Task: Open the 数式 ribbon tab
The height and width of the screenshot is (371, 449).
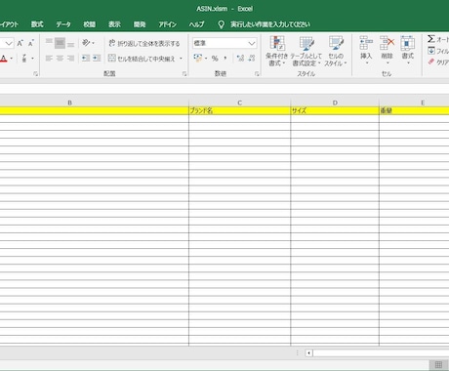Action: (37, 24)
